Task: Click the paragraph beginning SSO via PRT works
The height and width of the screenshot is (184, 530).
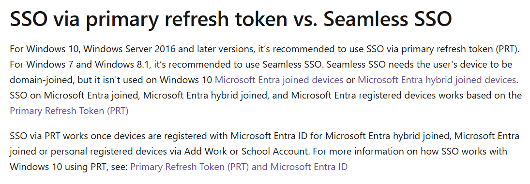Action: pos(264,151)
